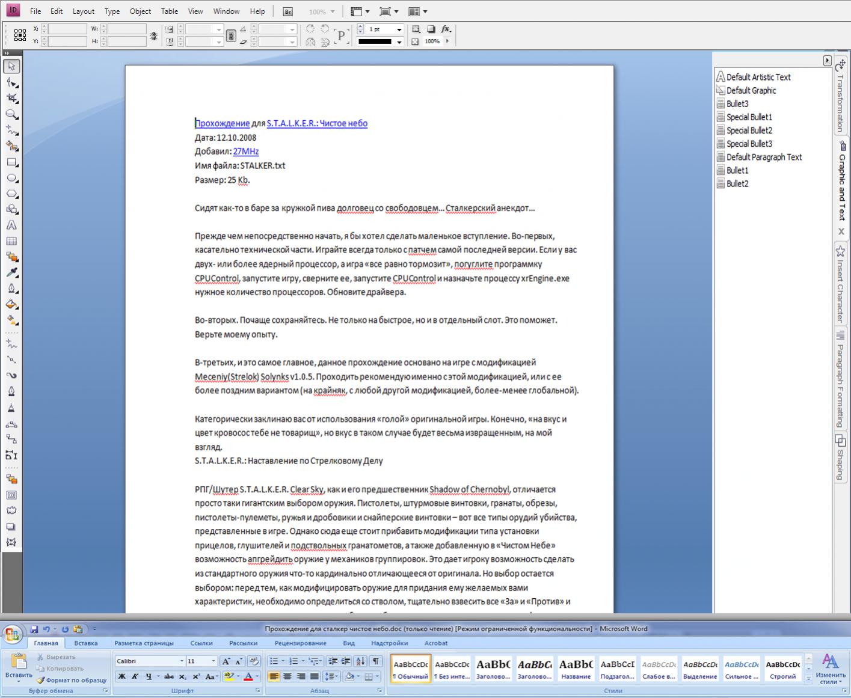Image resolution: width=851 pixels, height=698 pixels.
Task: Switch to the Рецензирование ribbon tab
Action: click(x=300, y=643)
